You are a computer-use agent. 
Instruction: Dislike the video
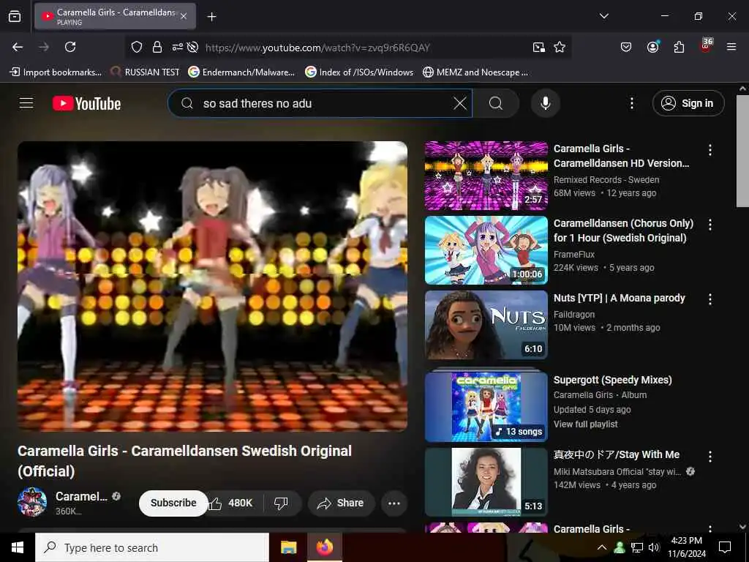pos(281,503)
